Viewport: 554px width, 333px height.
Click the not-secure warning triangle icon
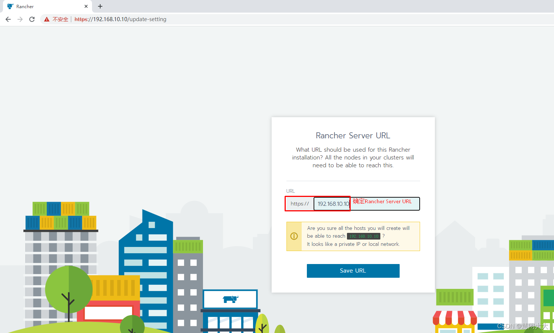click(47, 19)
